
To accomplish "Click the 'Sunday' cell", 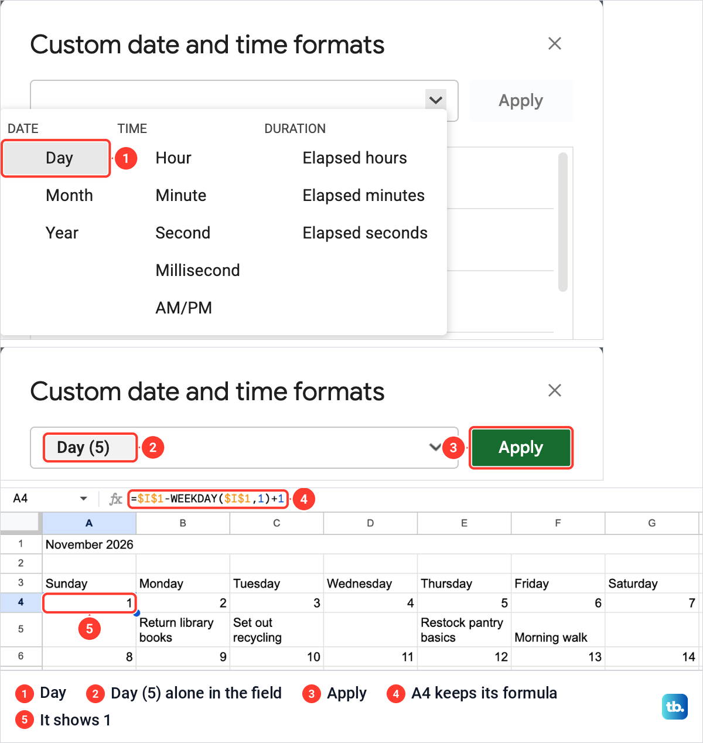I will point(89,583).
